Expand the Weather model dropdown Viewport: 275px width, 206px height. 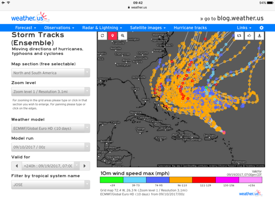(51, 128)
